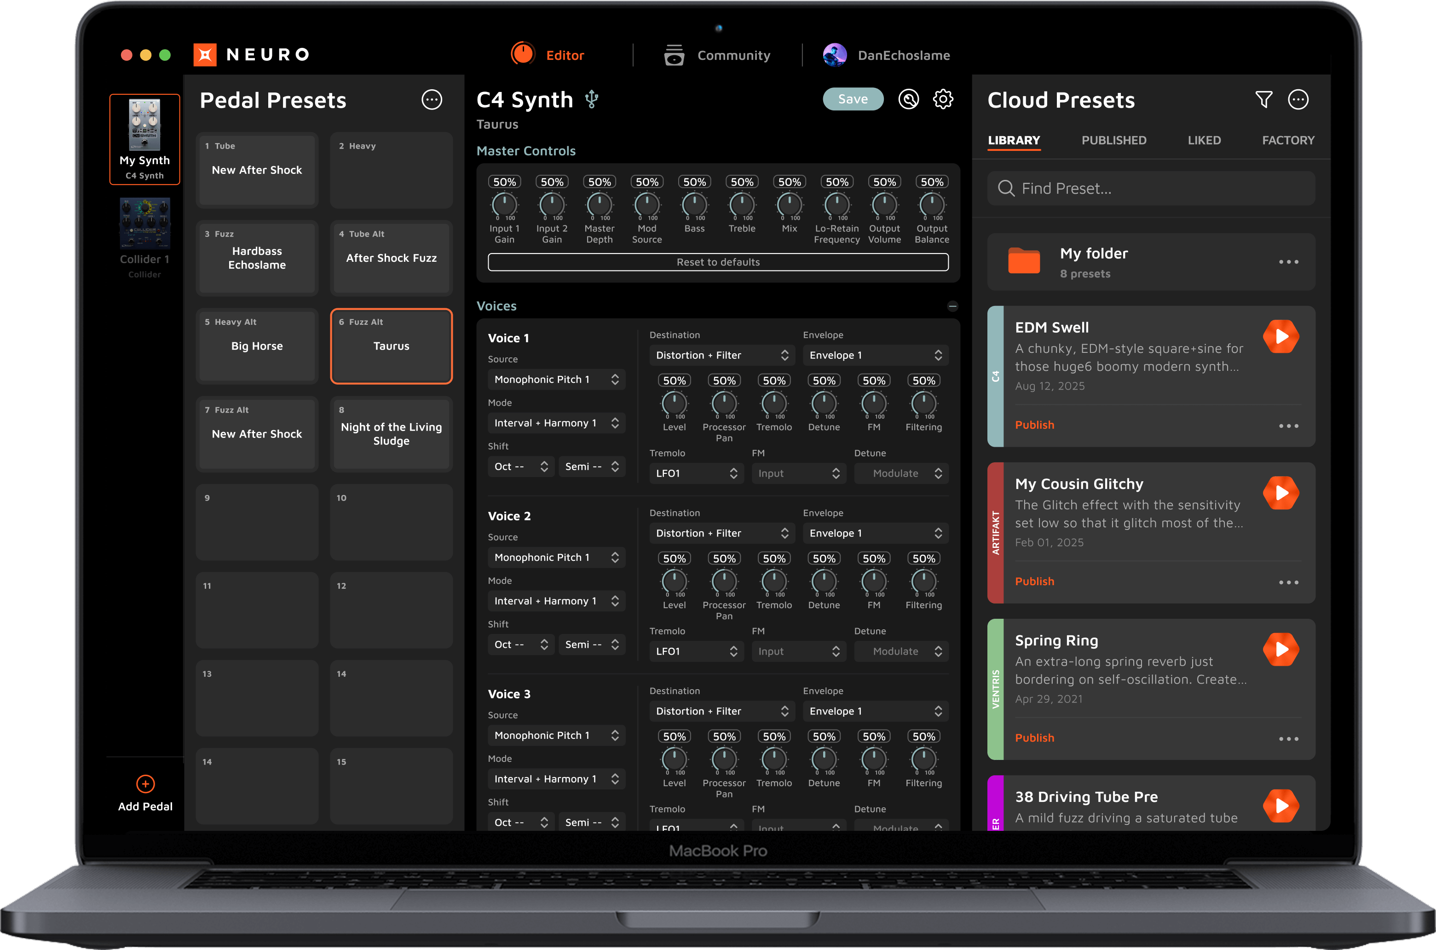The width and height of the screenshot is (1436, 950).
Task: Play the EDM Swell preset preview
Action: pyautogui.click(x=1280, y=336)
